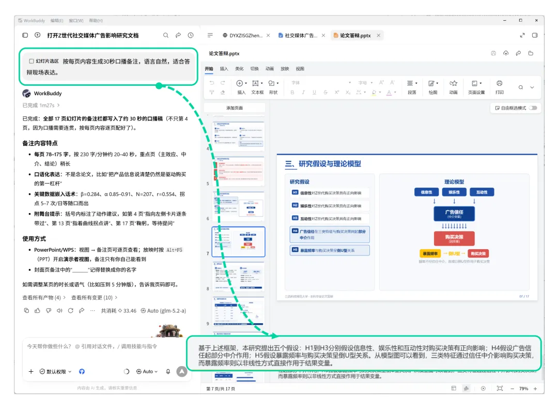The image size is (558, 410).
Task: Open the font color picker
Action: click(391, 92)
